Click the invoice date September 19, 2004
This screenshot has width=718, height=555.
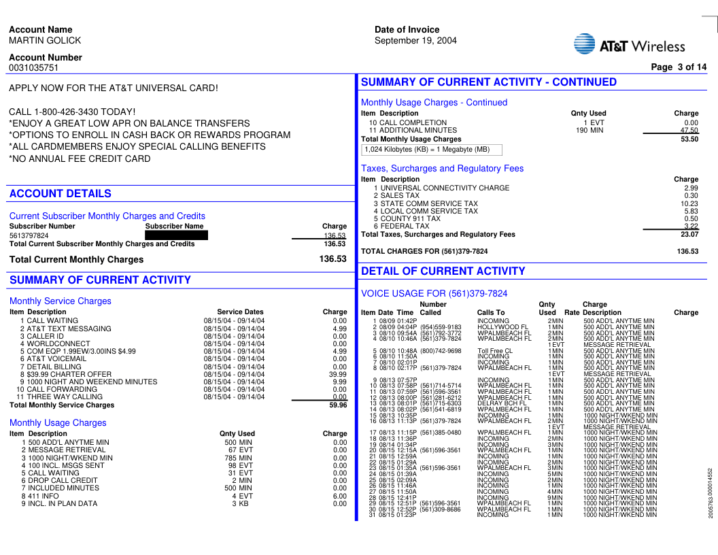tap(415, 41)
